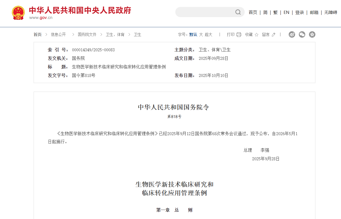341x219 pixels.
Task: Open 首页 from the top navigation
Action: coord(253,12)
